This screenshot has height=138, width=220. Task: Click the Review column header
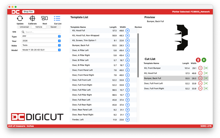coord(138,27)
